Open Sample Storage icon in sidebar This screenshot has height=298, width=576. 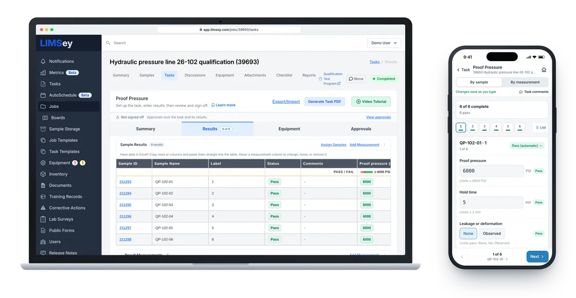[43, 129]
